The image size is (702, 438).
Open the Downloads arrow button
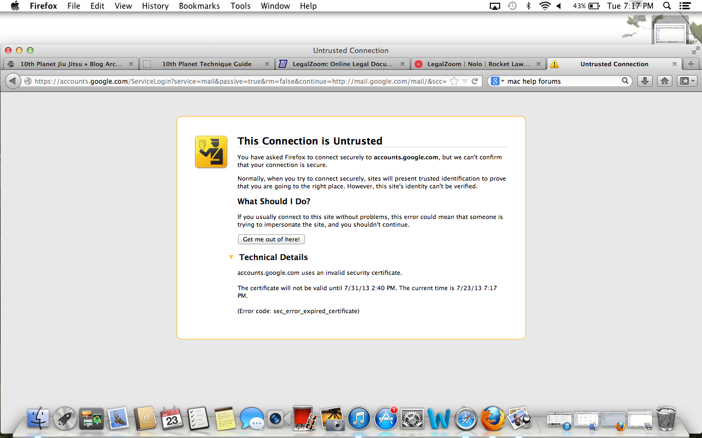(645, 81)
